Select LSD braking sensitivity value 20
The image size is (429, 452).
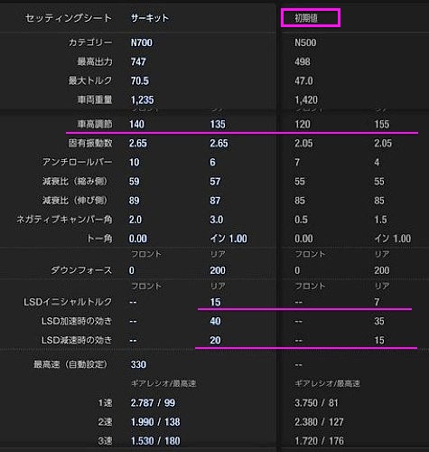point(215,340)
